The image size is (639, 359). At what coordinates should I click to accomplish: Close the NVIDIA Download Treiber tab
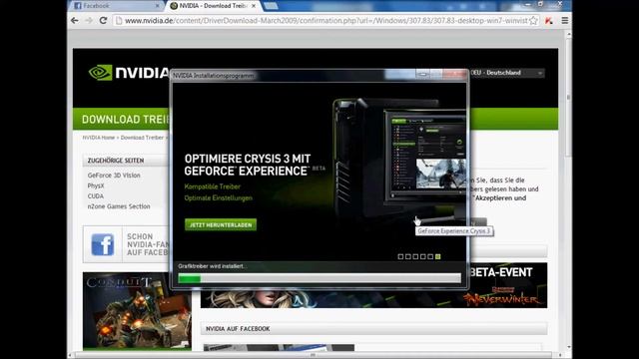254,6
